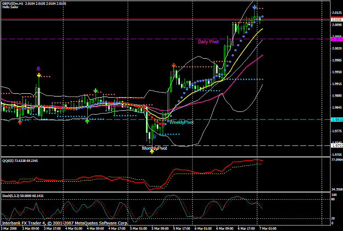The width and height of the screenshot is (343, 231).
Task: Click the magenta 2.0048 daily pivot price tag
Action: point(337,39)
